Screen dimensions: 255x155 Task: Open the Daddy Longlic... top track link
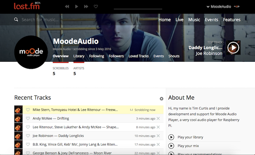(x=205, y=48)
